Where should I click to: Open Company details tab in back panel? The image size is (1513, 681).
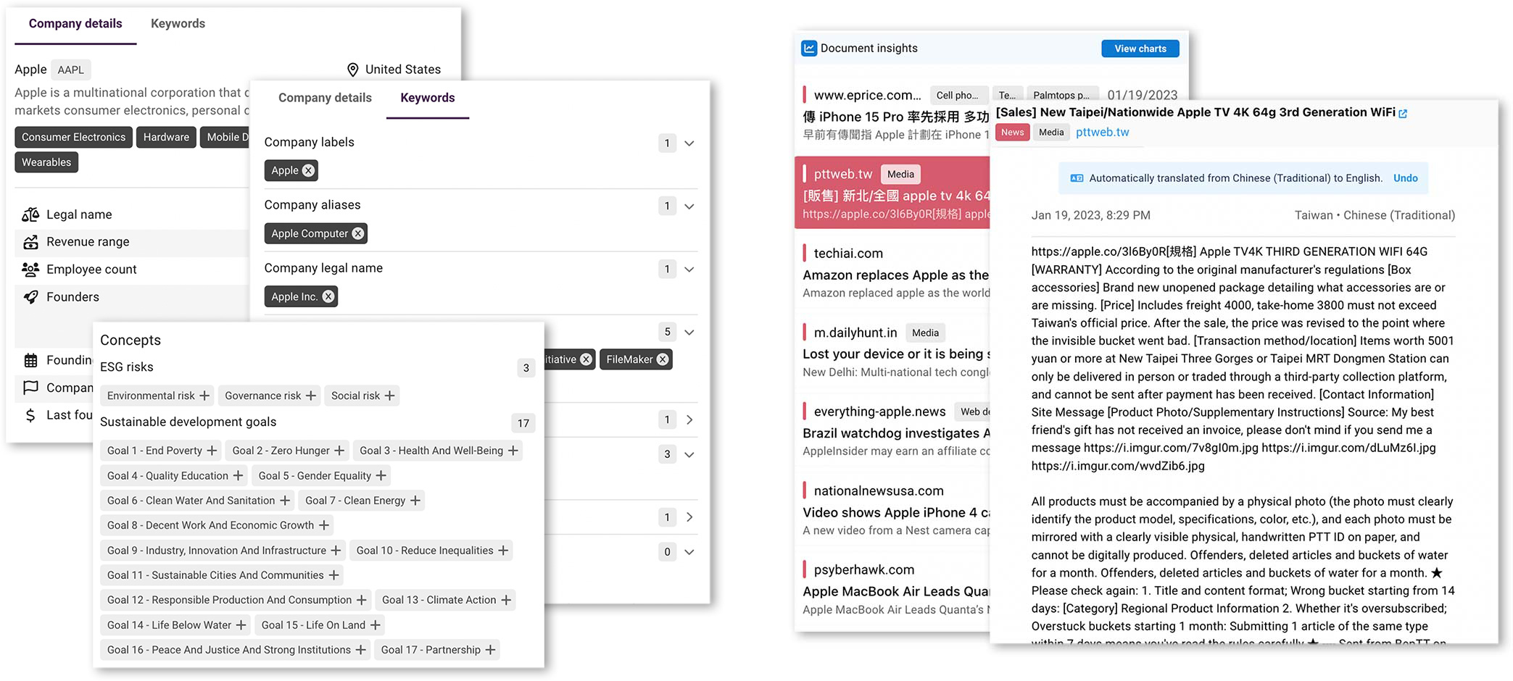point(75,24)
